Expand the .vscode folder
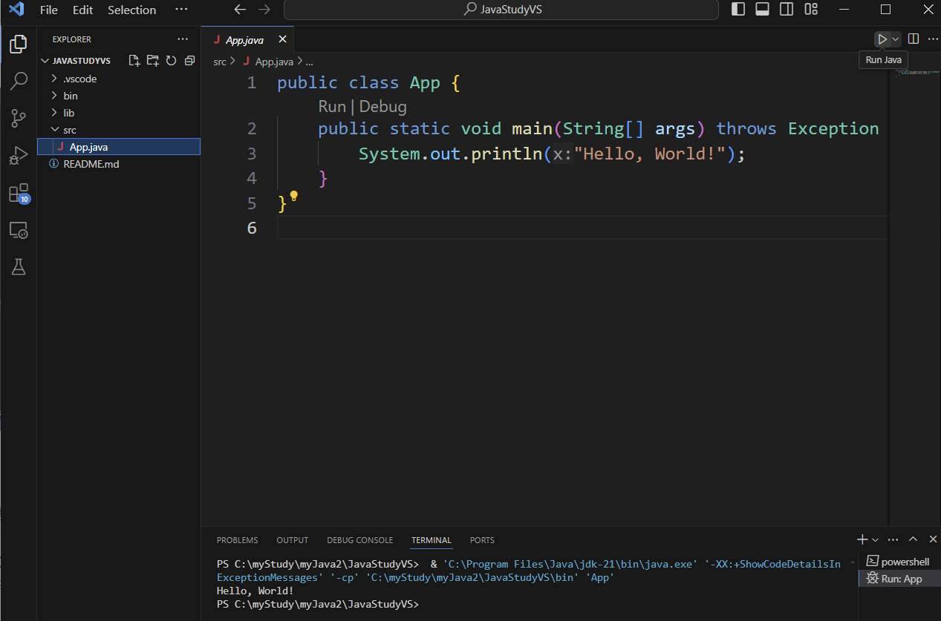The height and width of the screenshot is (621, 941). (119, 79)
